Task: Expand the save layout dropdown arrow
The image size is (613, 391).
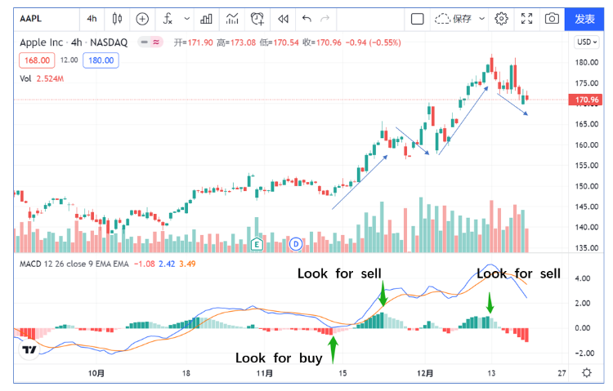Action: point(481,18)
